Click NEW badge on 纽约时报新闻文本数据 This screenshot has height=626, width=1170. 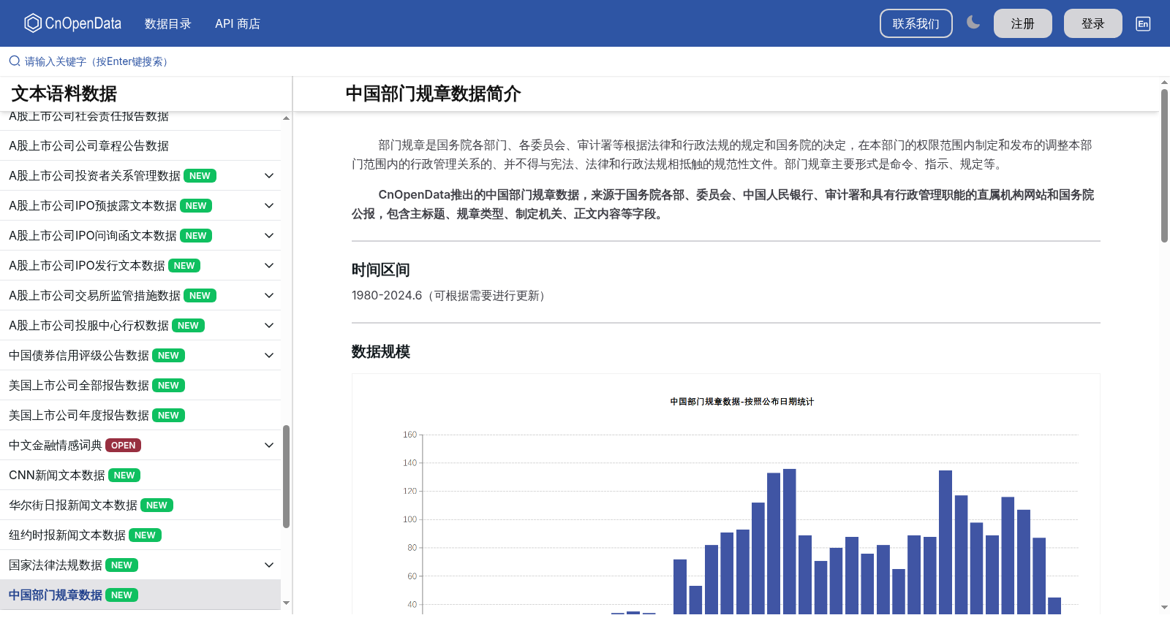click(x=145, y=535)
